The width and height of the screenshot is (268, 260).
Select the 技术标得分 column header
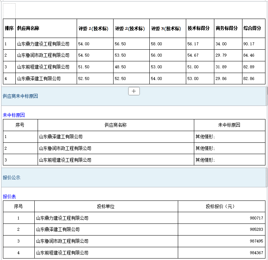[199, 28]
